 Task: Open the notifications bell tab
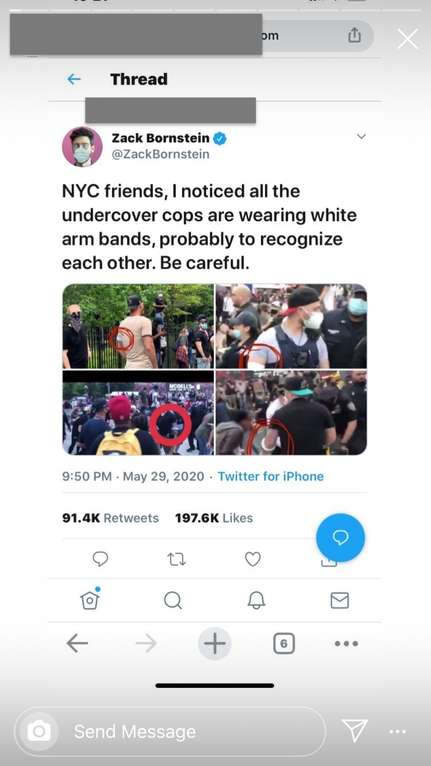point(256,601)
